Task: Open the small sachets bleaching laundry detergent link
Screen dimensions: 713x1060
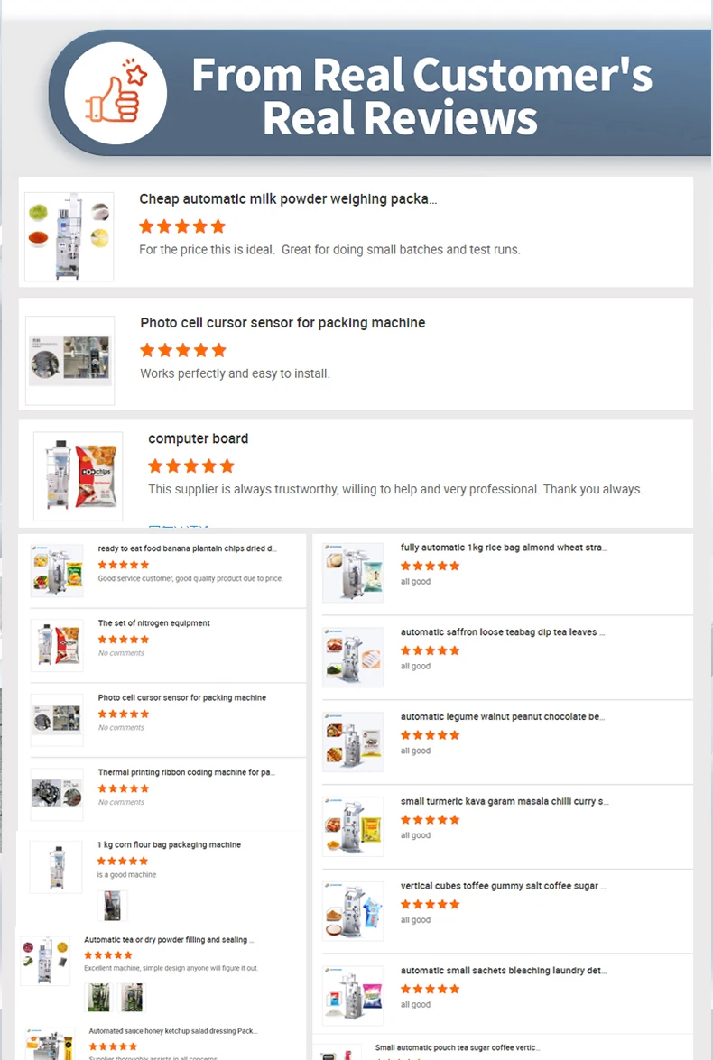Action: [x=503, y=972]
